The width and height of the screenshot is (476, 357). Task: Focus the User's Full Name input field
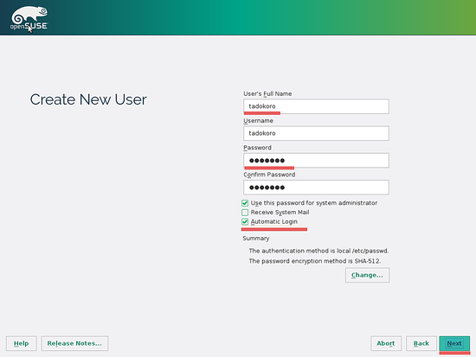pyautogui.click(x=316, y=106)
